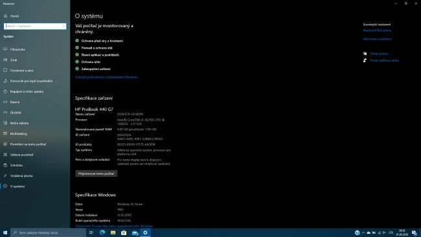Open Zvuk sound settings

10,60
